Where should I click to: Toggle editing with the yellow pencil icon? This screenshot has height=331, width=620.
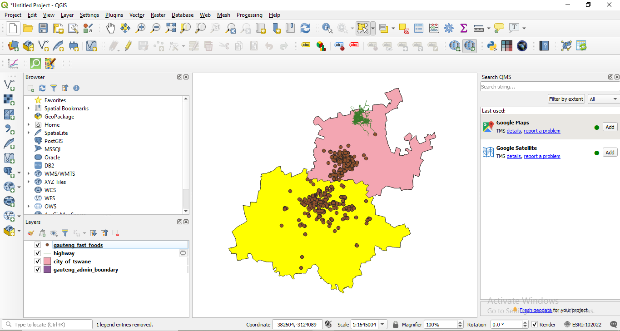click(128, 46)
